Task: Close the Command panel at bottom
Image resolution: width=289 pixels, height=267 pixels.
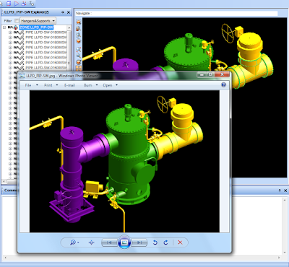Action: coord(285,191)
